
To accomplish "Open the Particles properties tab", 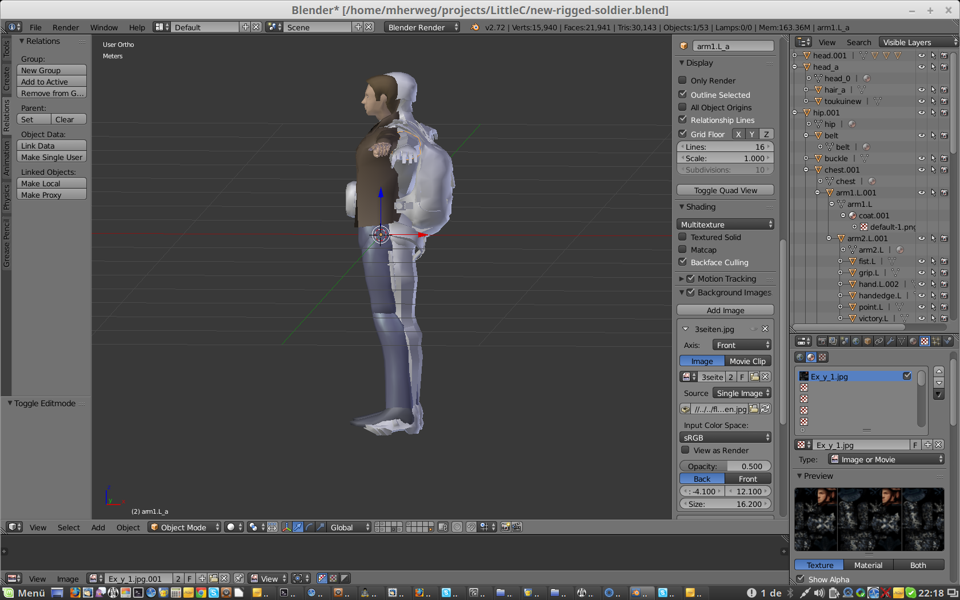I will click(x=935, y=341).
